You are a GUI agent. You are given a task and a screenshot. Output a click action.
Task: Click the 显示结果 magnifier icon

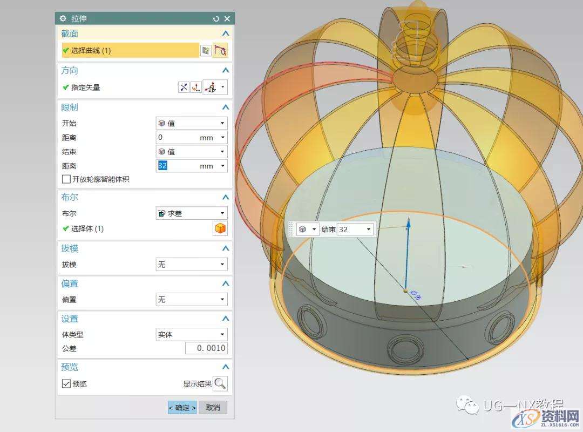click(x=220, y=384)
